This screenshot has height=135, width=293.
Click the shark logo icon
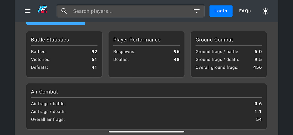pos(42,10)
